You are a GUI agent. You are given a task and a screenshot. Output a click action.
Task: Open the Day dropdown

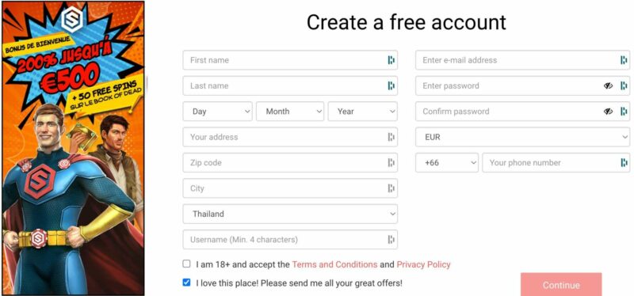[217, 112]
